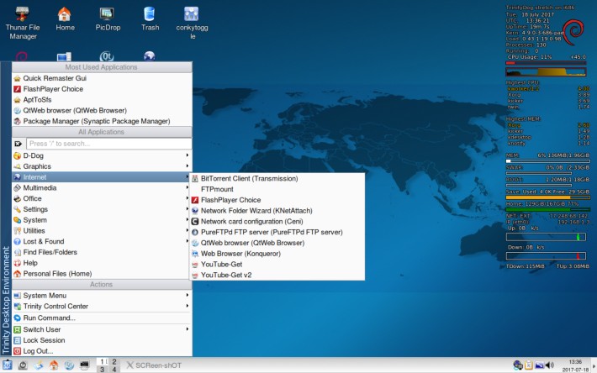Open Run Command... dialog
This screenshot has height=373, width=597.
(49, 318)
